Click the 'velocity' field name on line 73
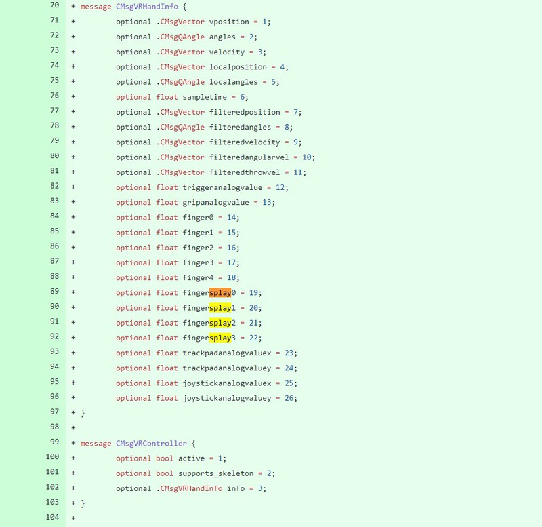 pos(227,52)
